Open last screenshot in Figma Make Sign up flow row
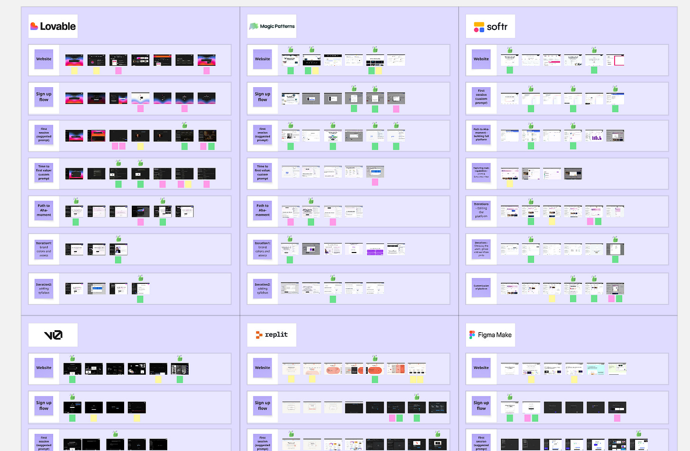Screen dimensions: 690x451 (x=617, y=407)
